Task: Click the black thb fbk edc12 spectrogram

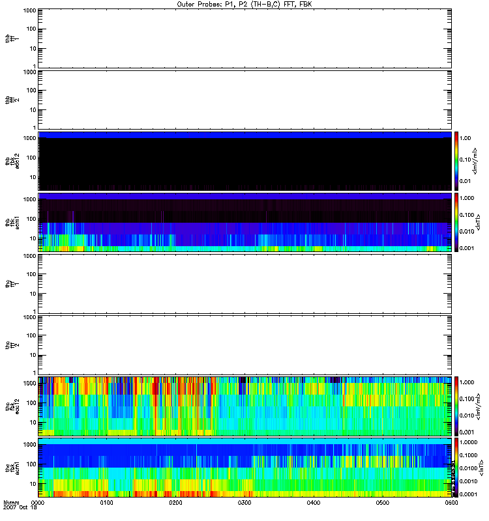Action: [x=244, y=160]
